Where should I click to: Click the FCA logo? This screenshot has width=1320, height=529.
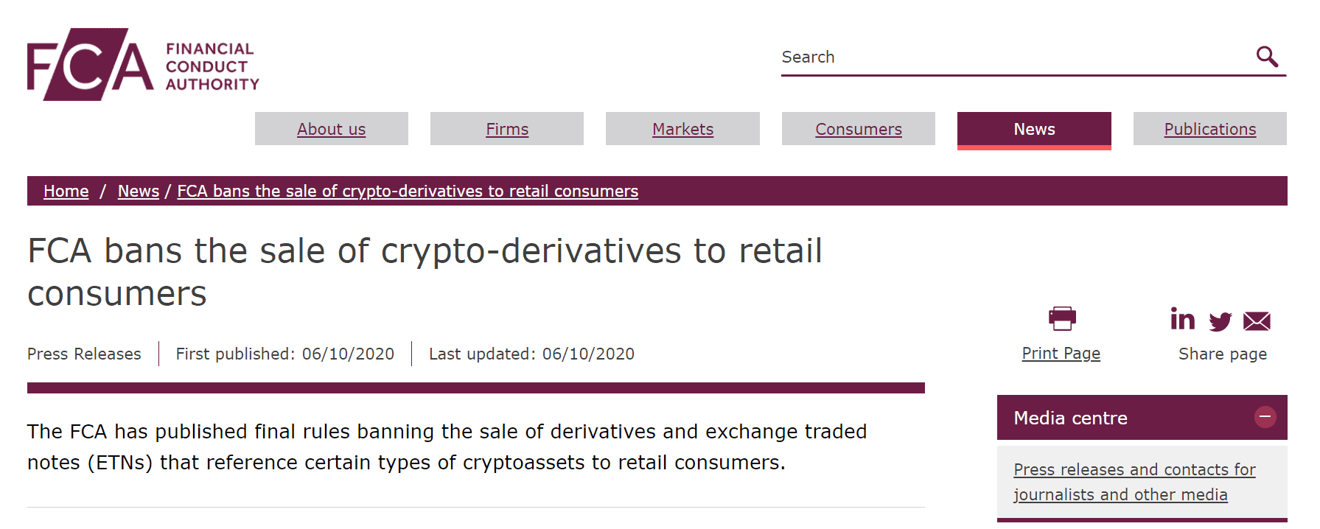click(91, 65)
